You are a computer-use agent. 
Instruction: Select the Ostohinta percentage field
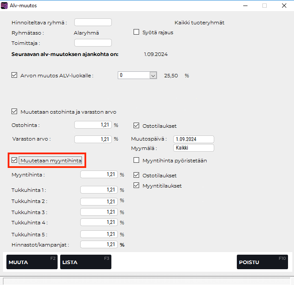pos(93,125)
